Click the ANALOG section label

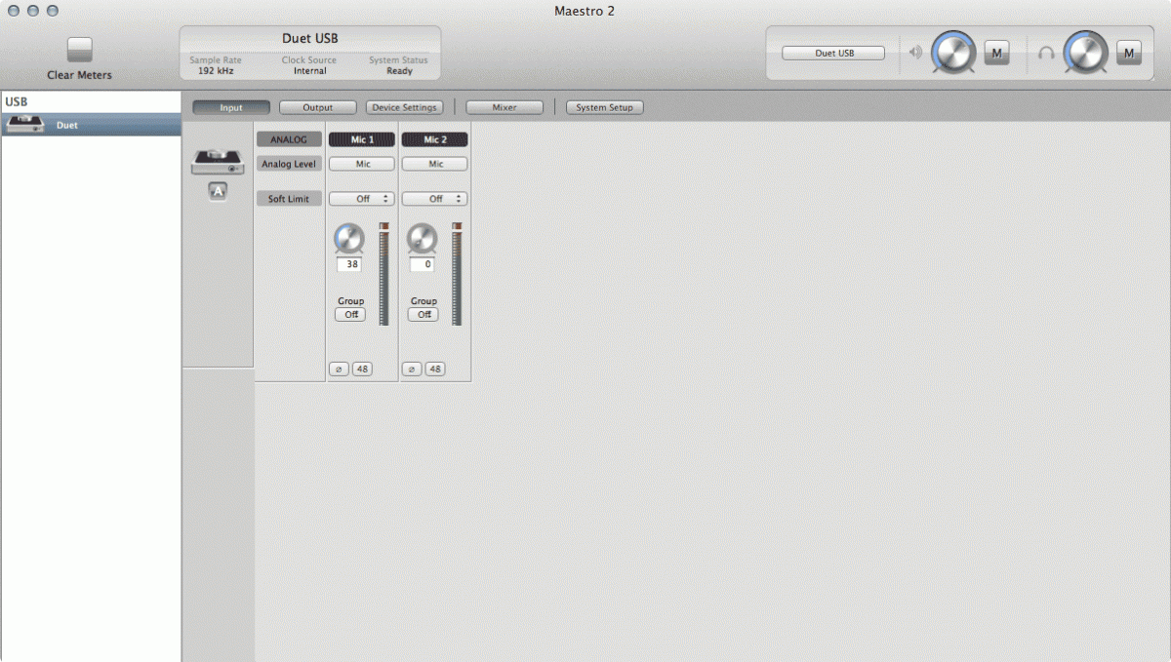[288, 139]
